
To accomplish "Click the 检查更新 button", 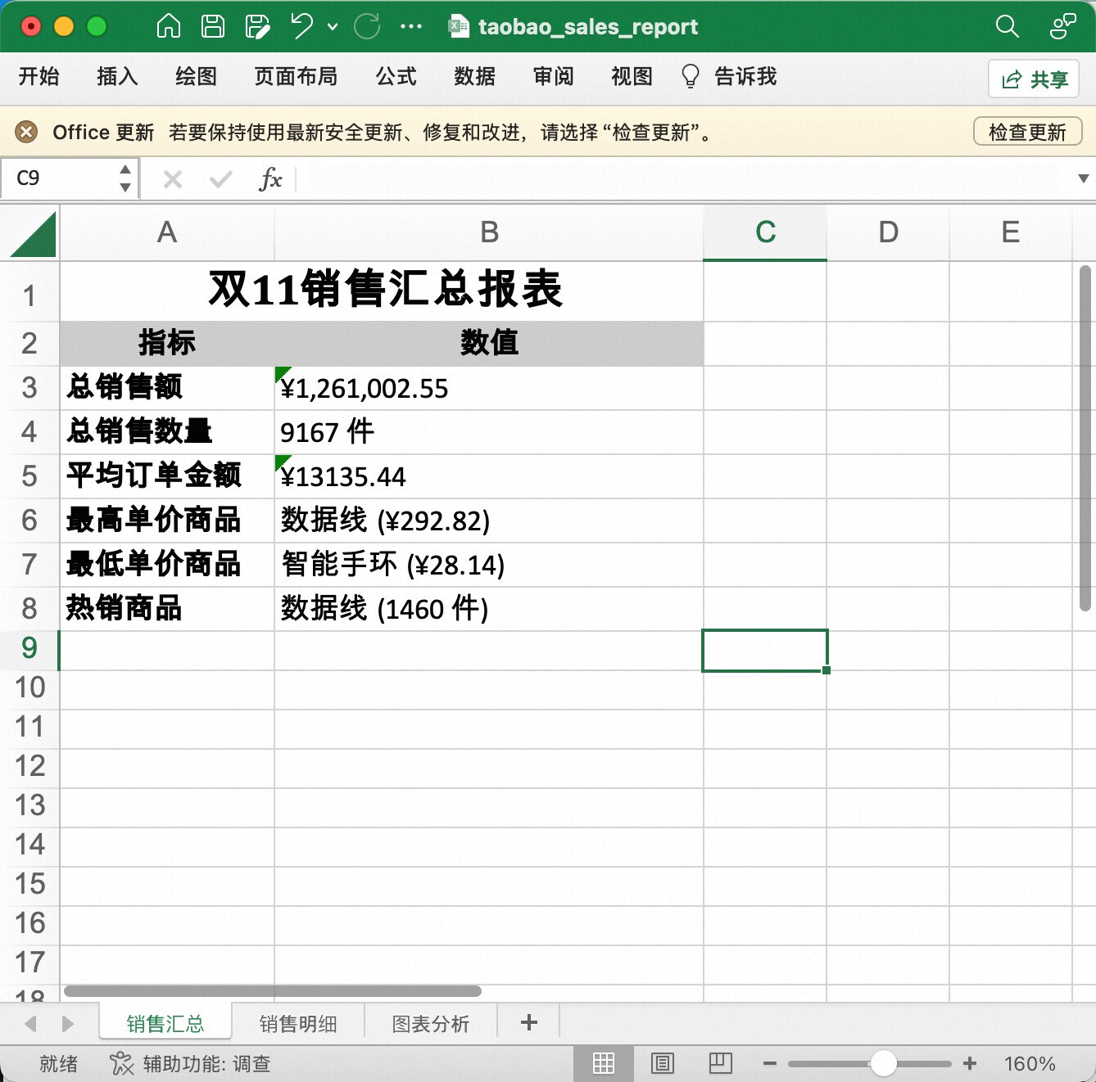I will [1027, 132].
